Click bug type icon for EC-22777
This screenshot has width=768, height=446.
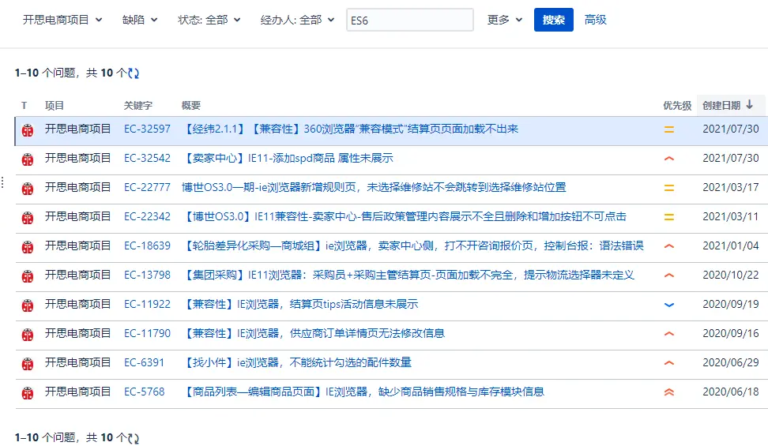click(x=28, y=189)
